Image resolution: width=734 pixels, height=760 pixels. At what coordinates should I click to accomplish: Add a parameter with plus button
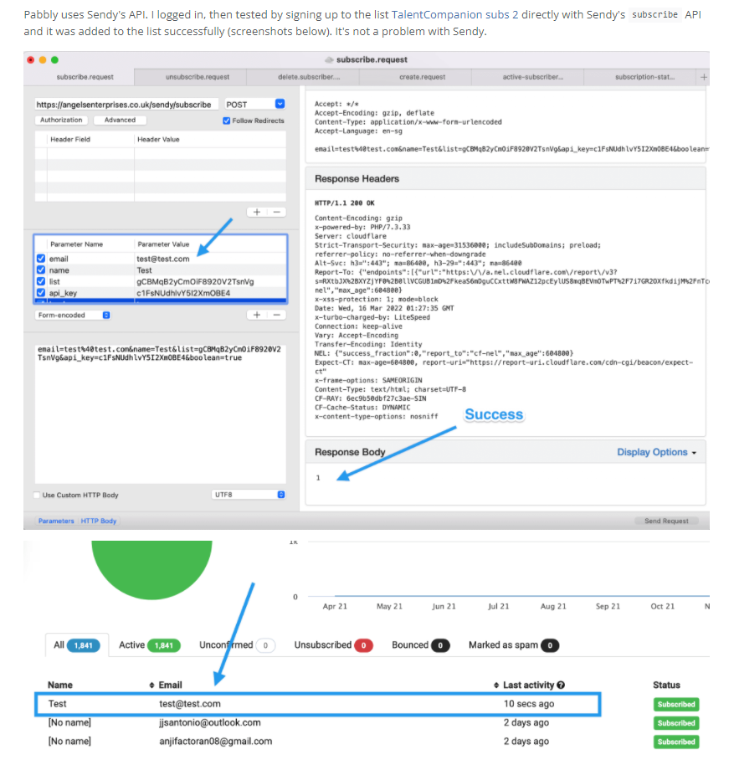256,315
